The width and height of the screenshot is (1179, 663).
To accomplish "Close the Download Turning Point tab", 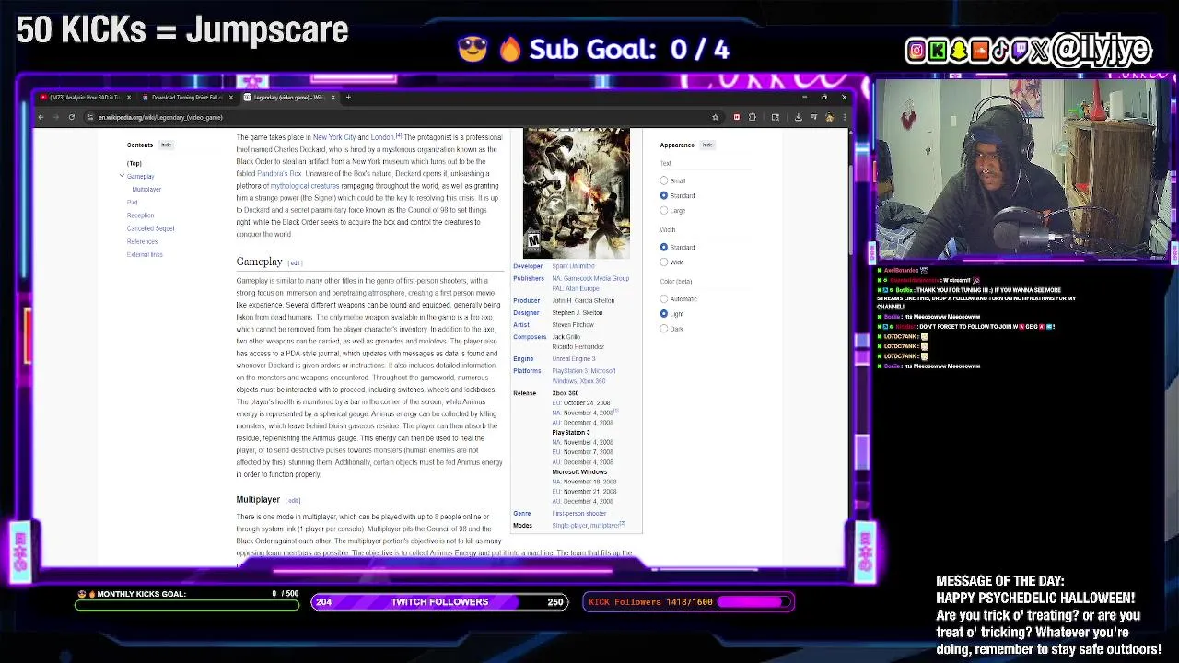I will click(x=230, y=97).
